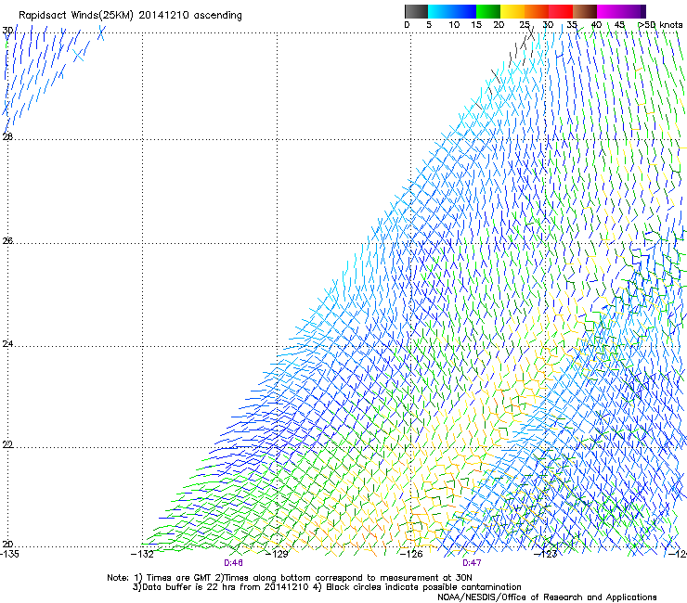Click the legend label '10'
This screenshot has width=687, height=603.
pyautogui.click(x=454, y=24)
